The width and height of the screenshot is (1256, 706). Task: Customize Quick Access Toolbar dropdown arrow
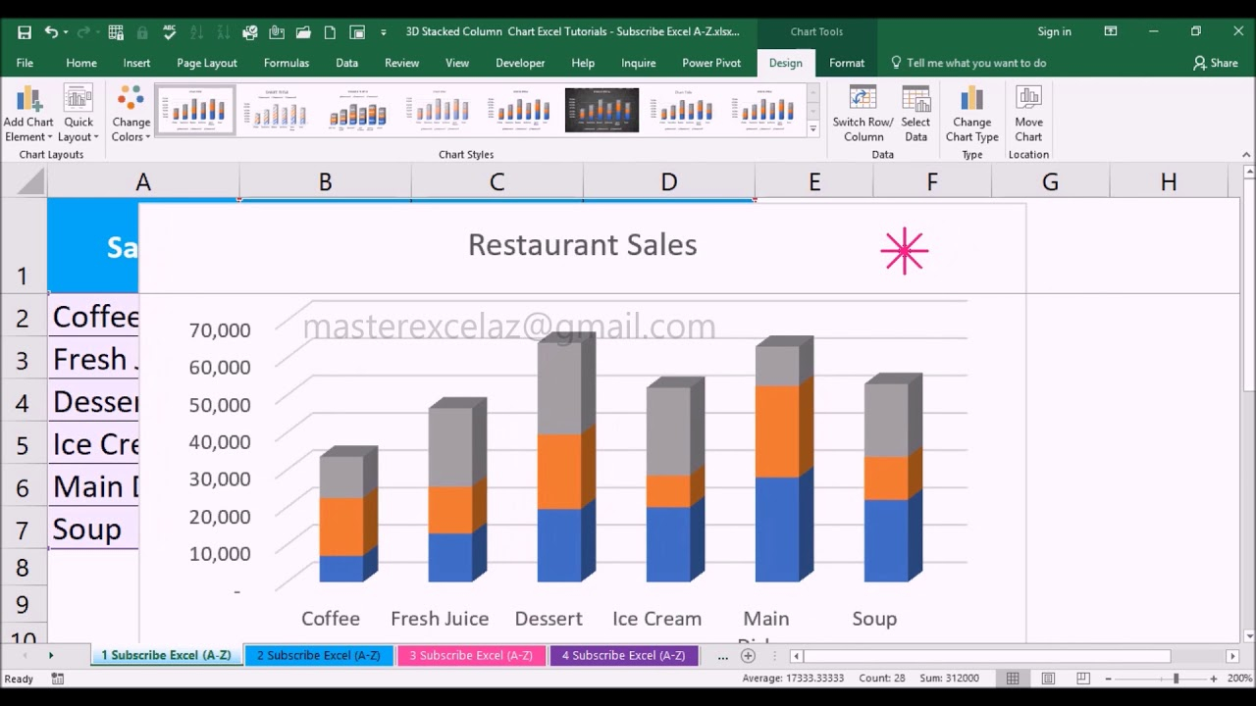click(383, 31)
